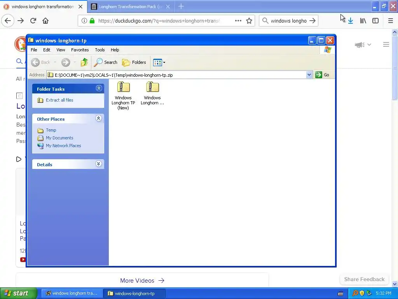Close the windows longhorn transformation tab
398x299 pixels.
click(x=80, y=7)
